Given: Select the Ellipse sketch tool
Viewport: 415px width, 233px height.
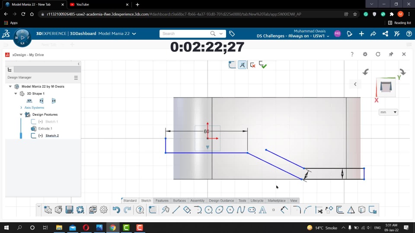Looking at the screenshot, I should pos(220,210).
